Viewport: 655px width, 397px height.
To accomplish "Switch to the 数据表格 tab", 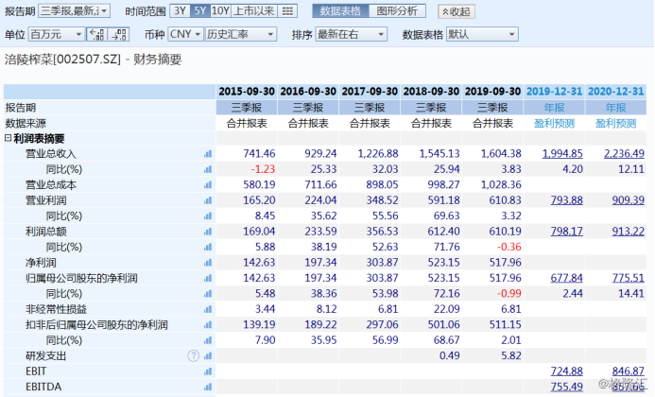I will [339, 11].
